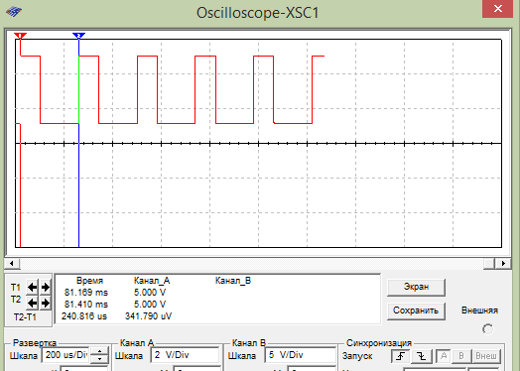The height and width of the screenshot is (371, 520).
Task: Choose channel A as trigger source
Action: [444, 356]
